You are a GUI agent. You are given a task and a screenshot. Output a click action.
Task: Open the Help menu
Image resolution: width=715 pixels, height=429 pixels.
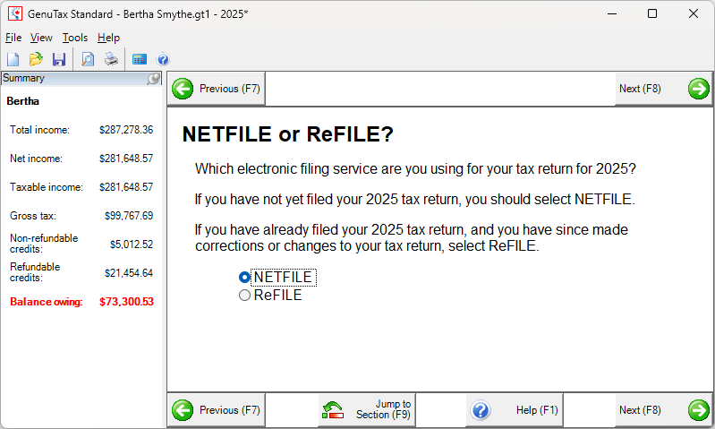tap(108, 38)
